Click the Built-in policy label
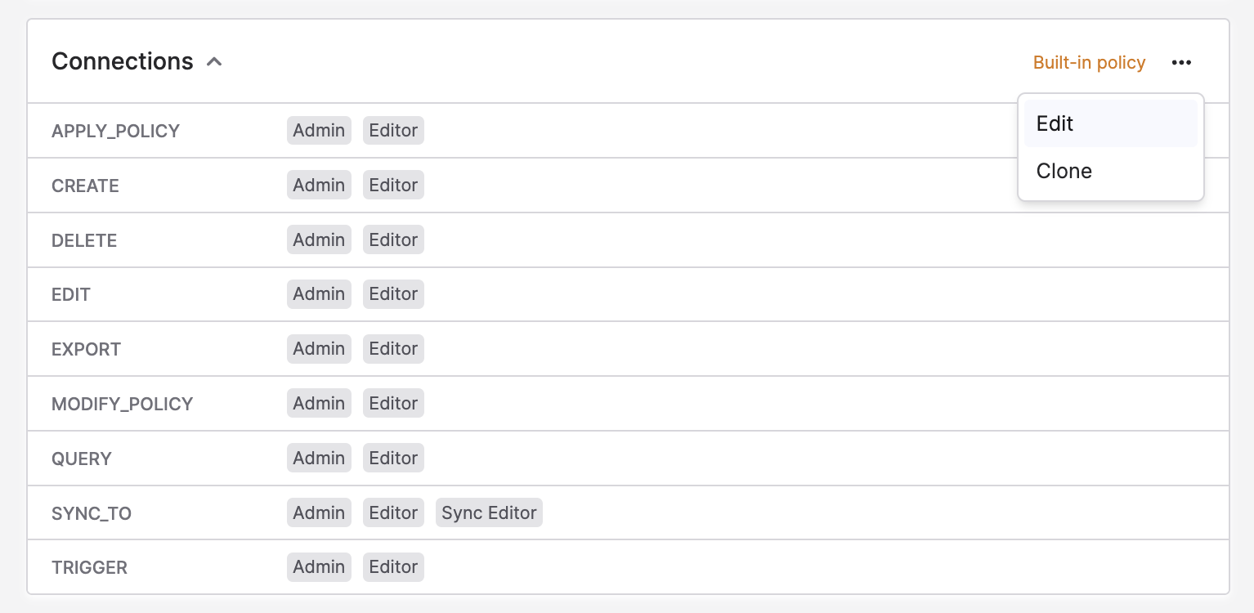 point(1089,62)
